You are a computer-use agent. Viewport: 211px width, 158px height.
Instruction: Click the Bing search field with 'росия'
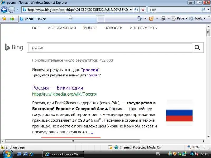click(110, 48)
